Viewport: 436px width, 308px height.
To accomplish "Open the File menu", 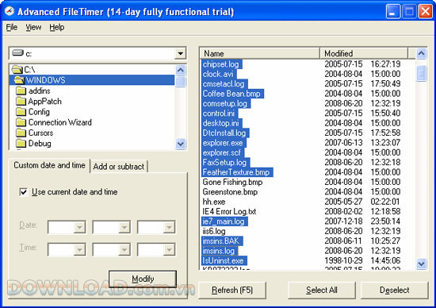I will [12, 27].
